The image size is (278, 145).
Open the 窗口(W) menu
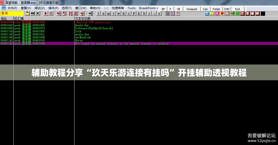81,8
